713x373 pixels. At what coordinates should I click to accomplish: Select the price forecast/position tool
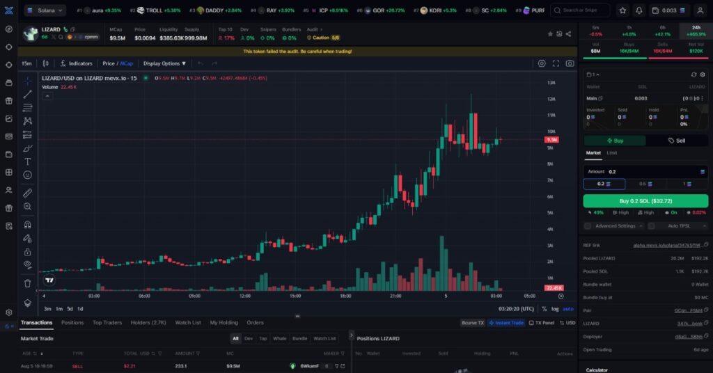tap(28, 135)
